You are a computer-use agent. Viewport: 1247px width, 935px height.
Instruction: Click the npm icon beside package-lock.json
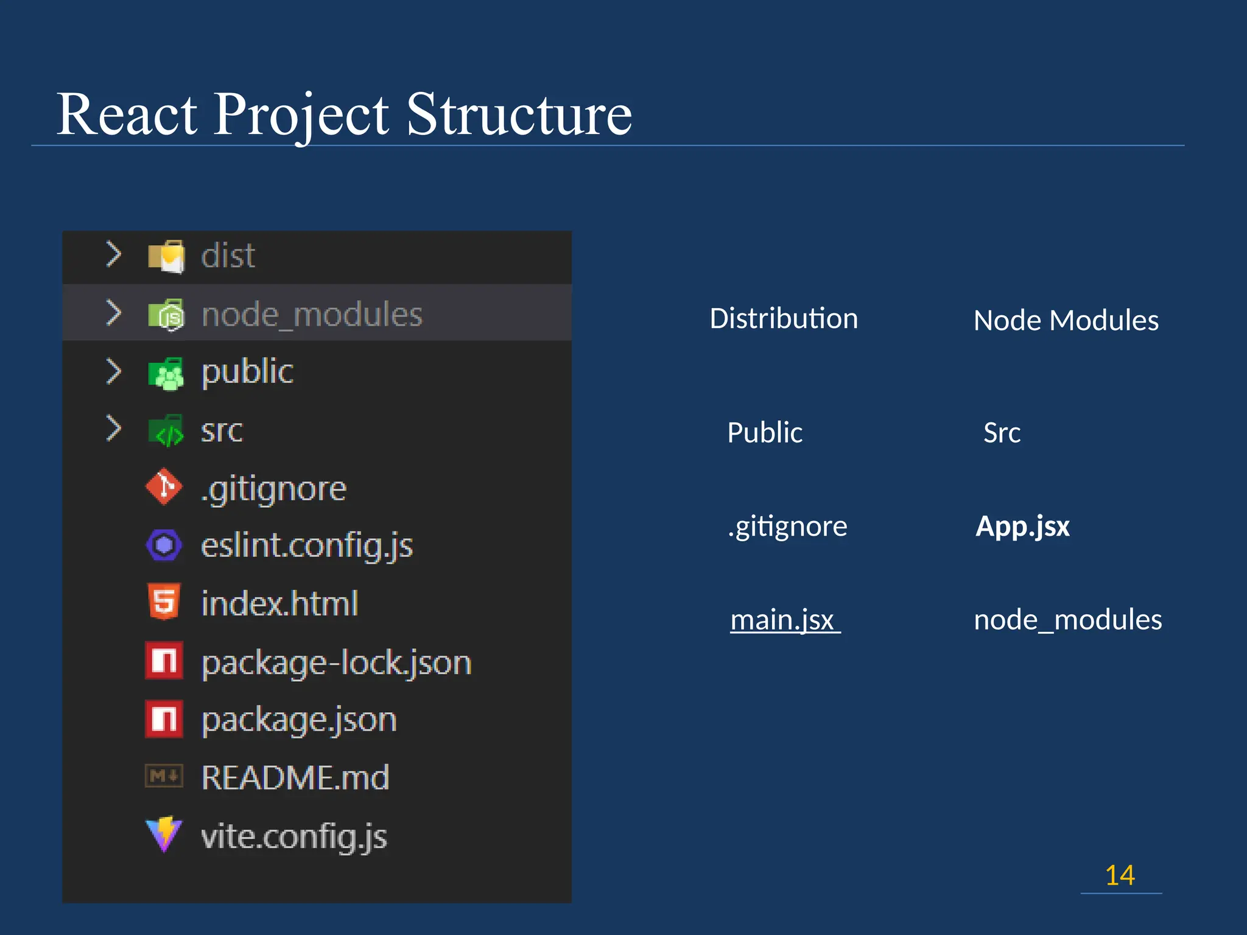[164, 660]
